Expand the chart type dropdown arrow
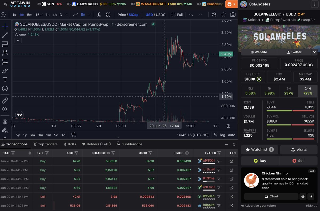The width and height of the screenshot is (320, 211). tap(89, 15)
